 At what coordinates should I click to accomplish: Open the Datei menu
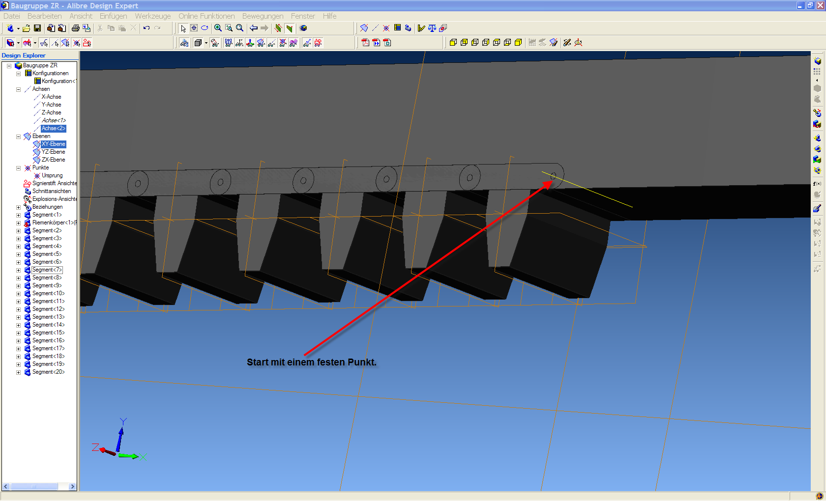tap(12, 16)
